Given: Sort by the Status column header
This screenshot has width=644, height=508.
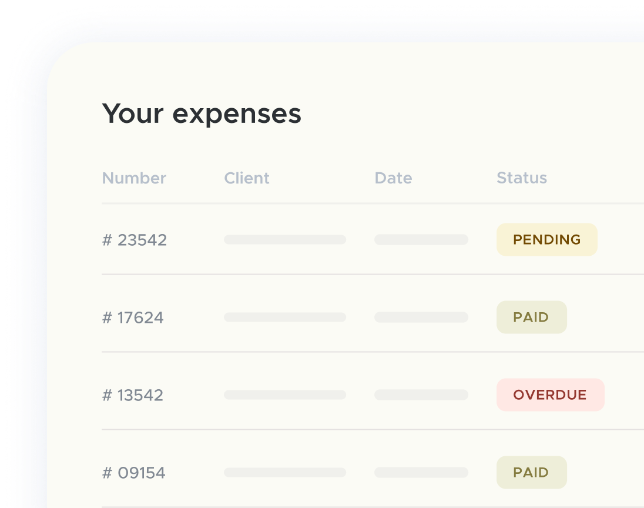Looking at the screenshot, I should pyautogui.click(x=522, y=178).
